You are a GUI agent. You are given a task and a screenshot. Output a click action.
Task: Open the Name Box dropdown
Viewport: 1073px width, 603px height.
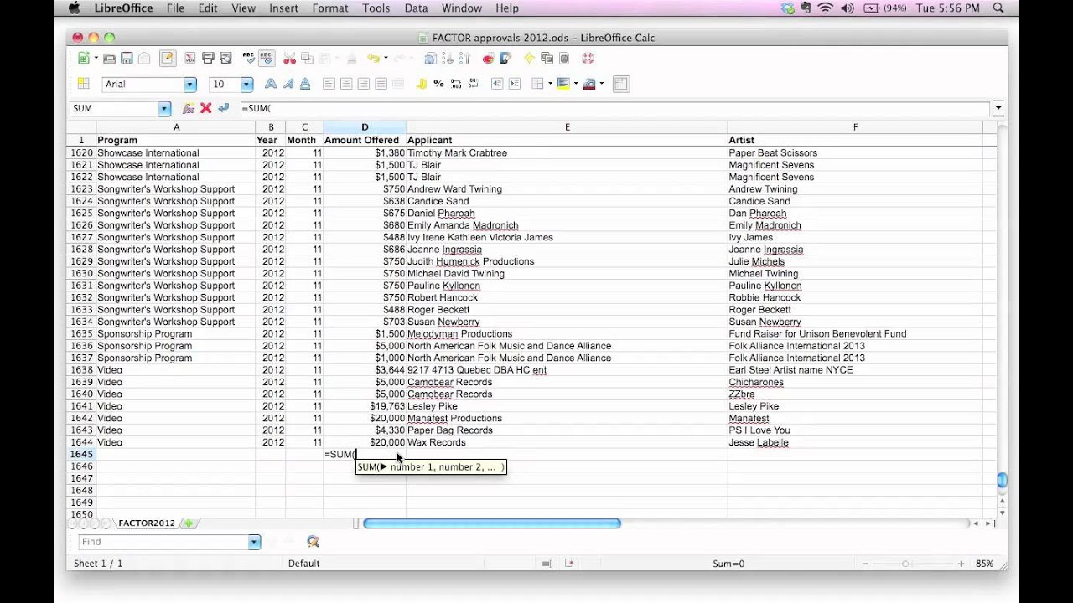click(x=164, y=109)
